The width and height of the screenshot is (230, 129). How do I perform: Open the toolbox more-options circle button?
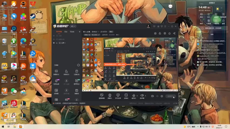tap(78, 65)
